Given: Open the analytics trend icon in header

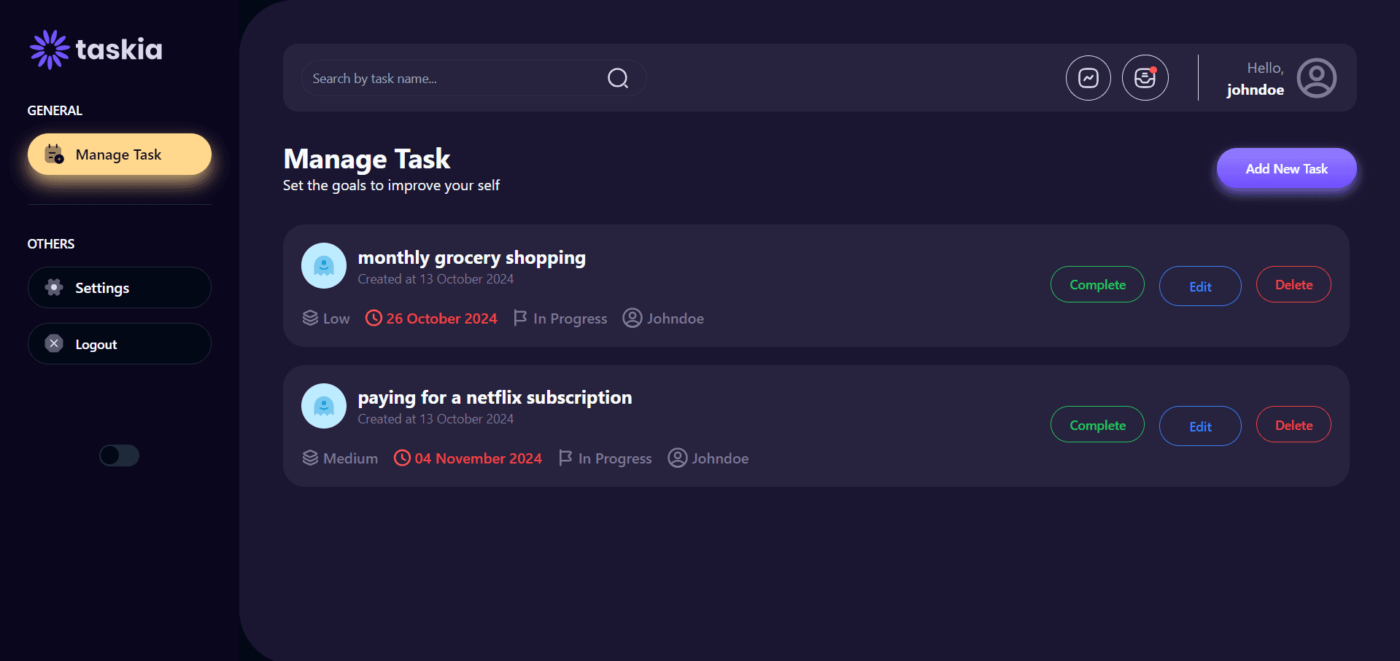Looking at the screenshot, I should click(1088, 77).
